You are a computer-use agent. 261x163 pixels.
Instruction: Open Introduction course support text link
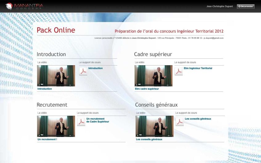tap(96, 68)
